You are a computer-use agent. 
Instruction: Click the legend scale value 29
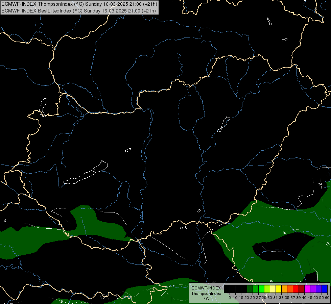click(264, 298)
